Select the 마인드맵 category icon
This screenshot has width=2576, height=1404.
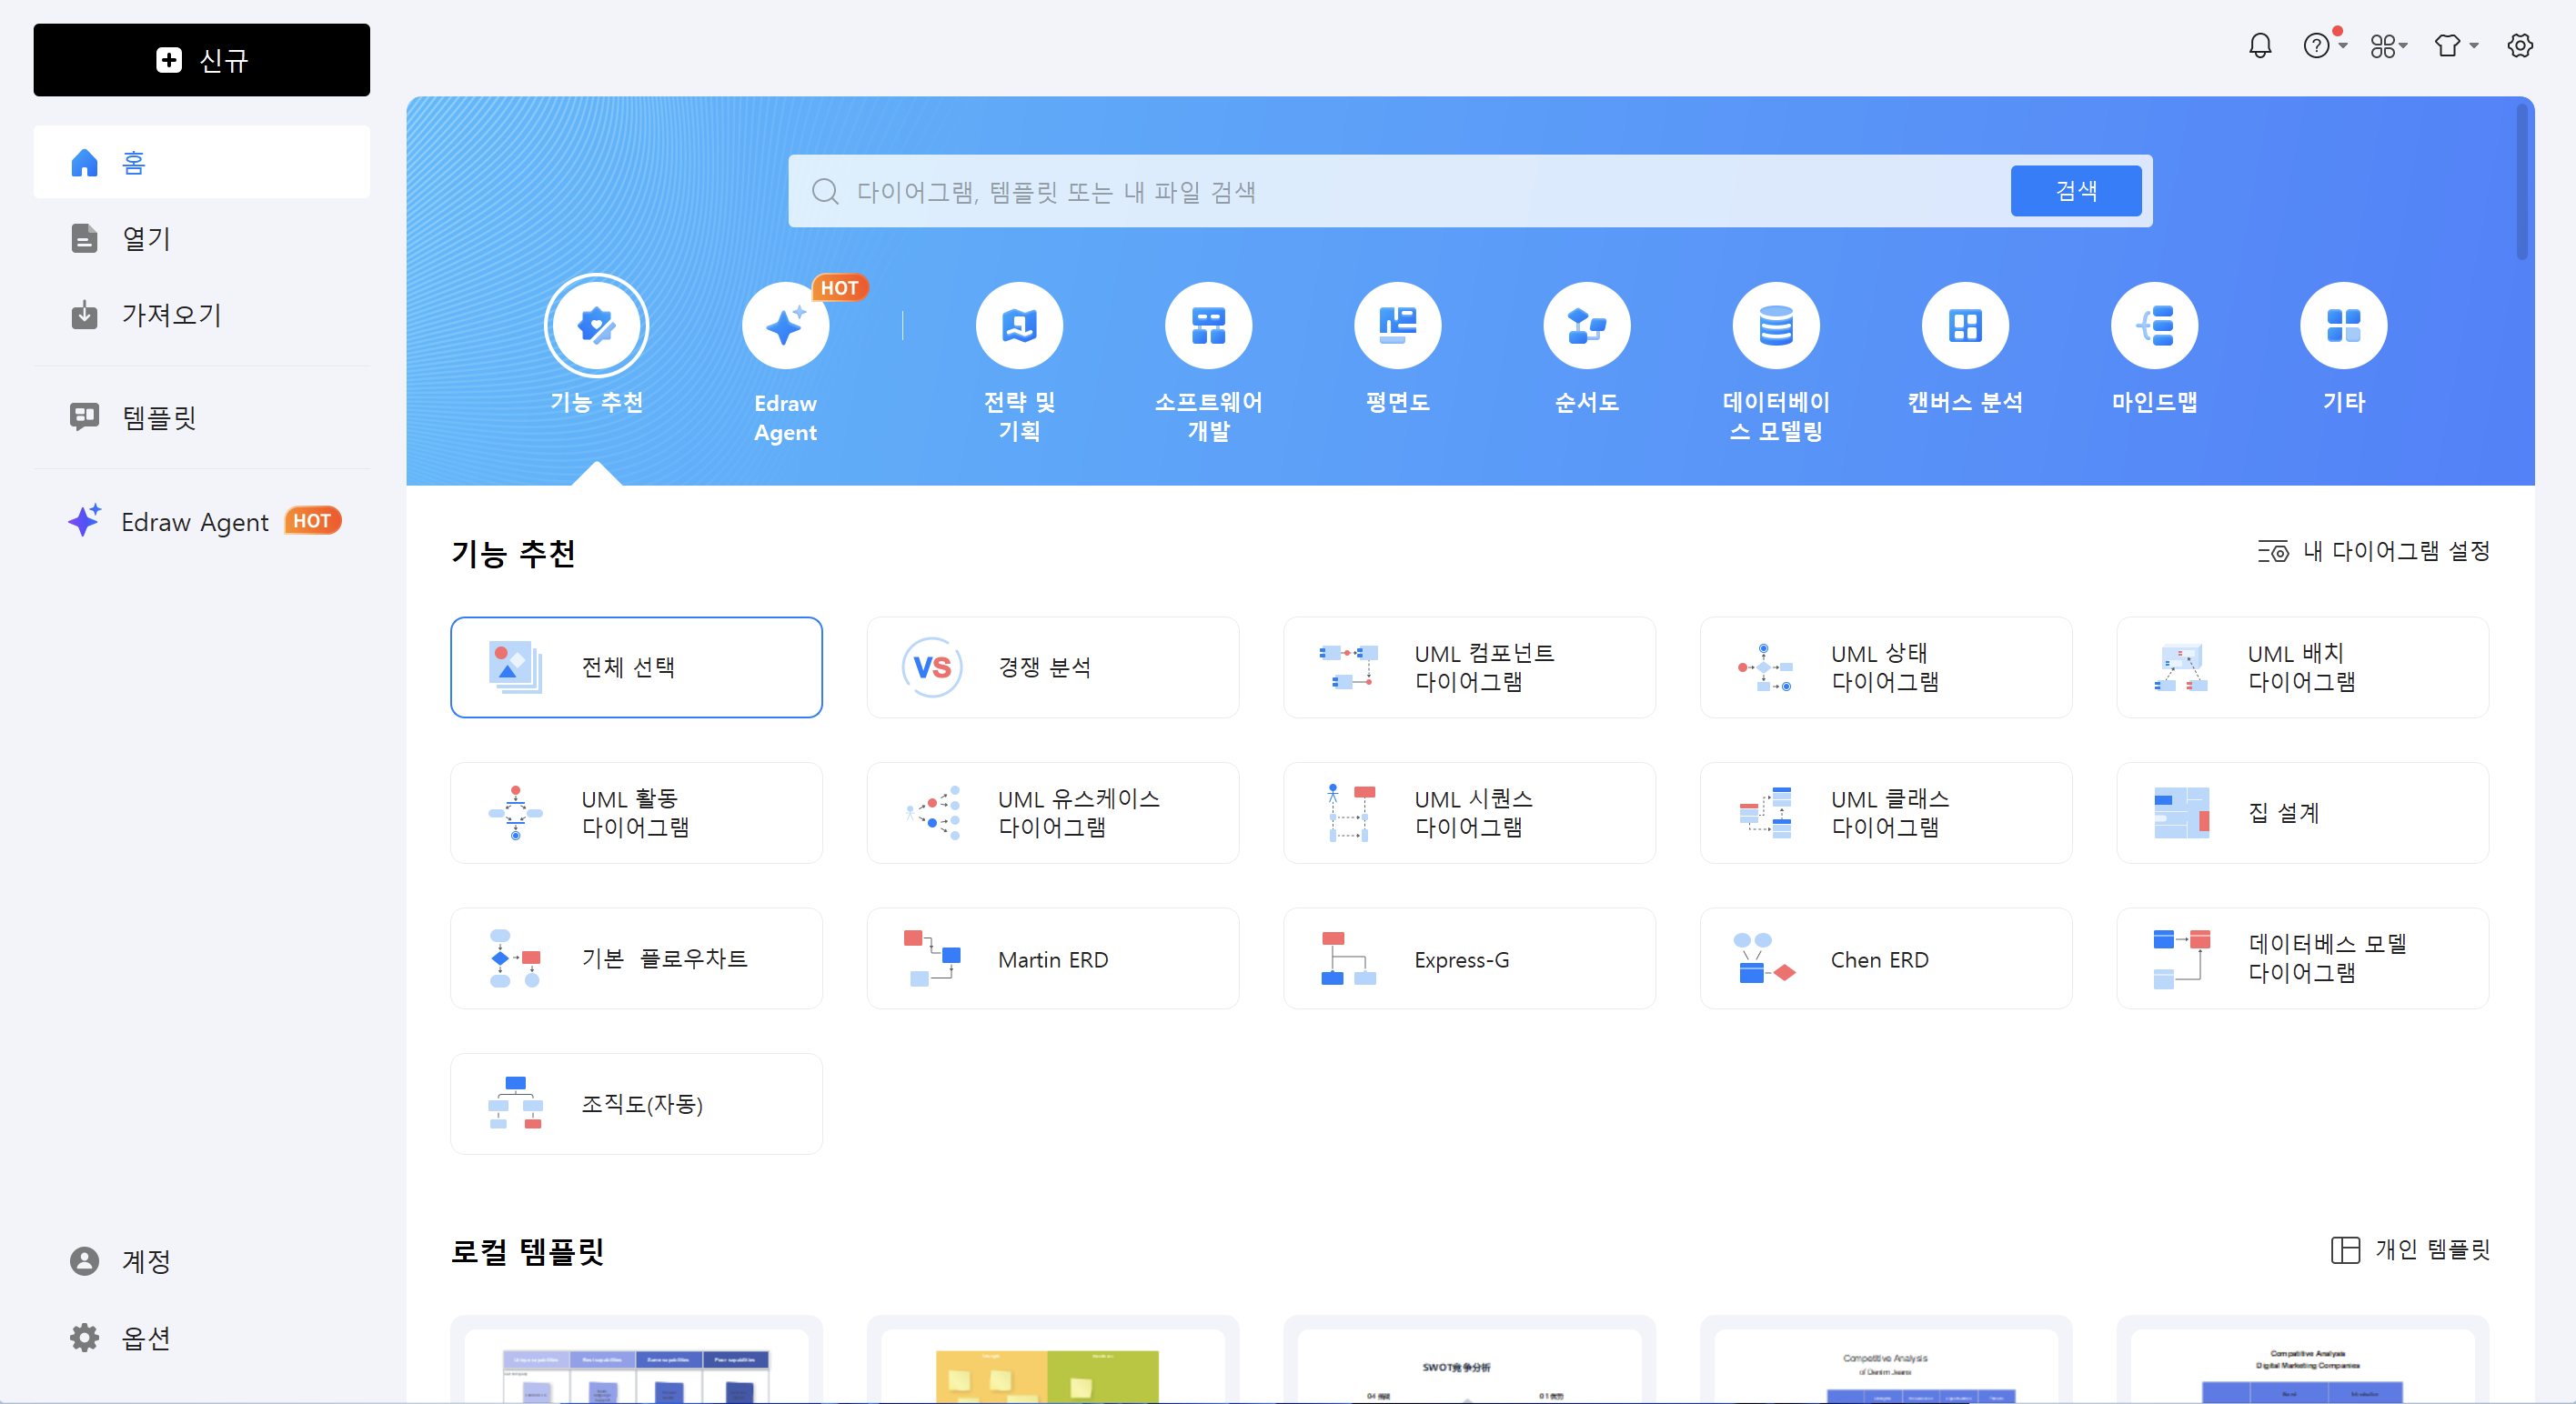pyautogui.click(x=2153, y=326)
